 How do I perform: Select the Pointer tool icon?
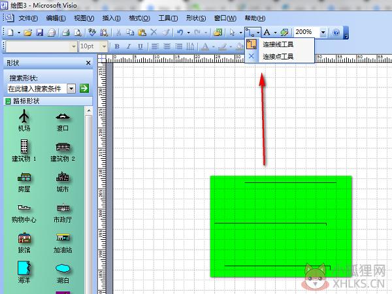click(x=232, y=33)
